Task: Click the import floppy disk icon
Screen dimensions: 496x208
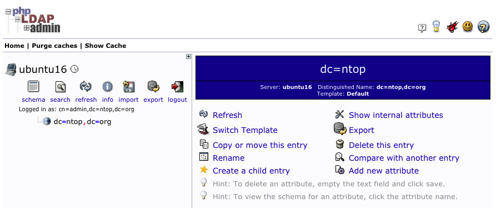Action: pos(128,87)
